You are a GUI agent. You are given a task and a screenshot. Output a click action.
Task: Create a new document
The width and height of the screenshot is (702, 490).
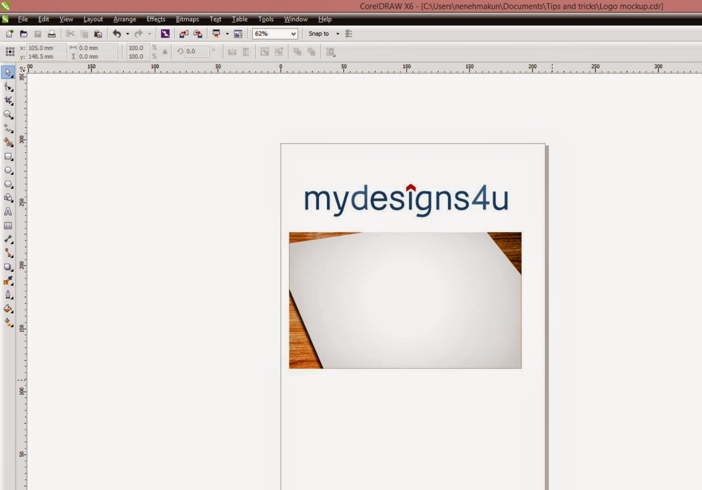click(9, 34)
